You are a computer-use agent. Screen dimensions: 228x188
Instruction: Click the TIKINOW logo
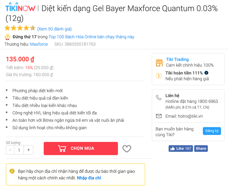pos(20,8)
